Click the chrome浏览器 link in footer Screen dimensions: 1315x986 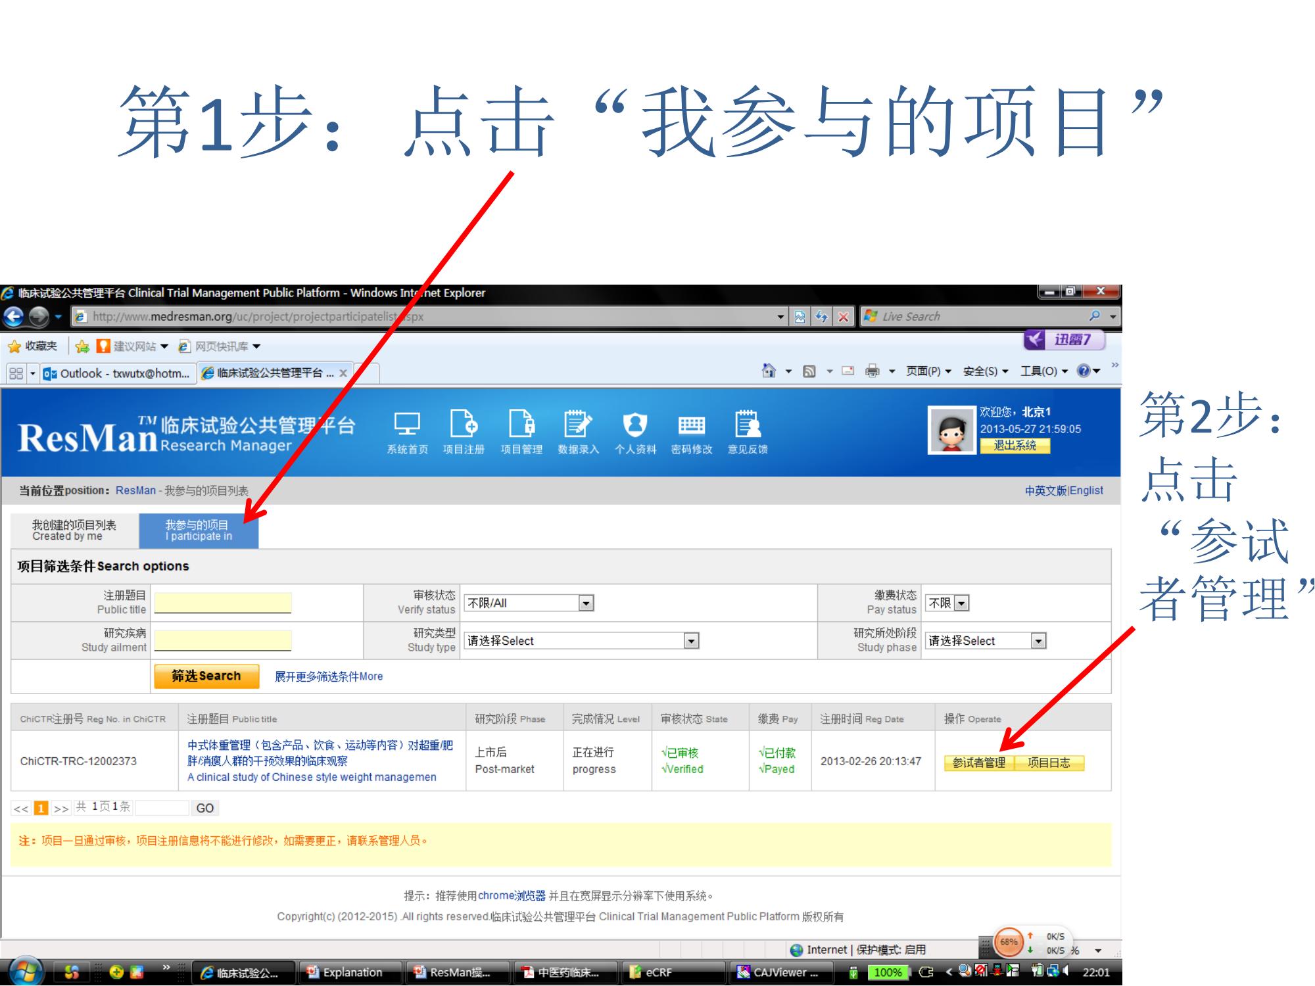[x=512, y=895]
